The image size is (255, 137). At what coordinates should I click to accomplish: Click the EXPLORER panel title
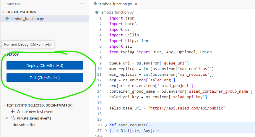click(14, 4)
